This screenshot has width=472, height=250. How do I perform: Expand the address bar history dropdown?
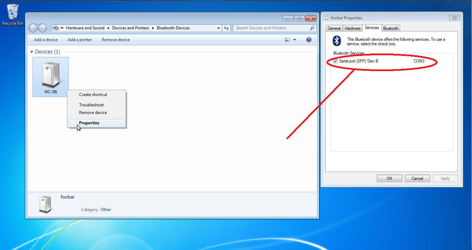[x=218, y=28]
